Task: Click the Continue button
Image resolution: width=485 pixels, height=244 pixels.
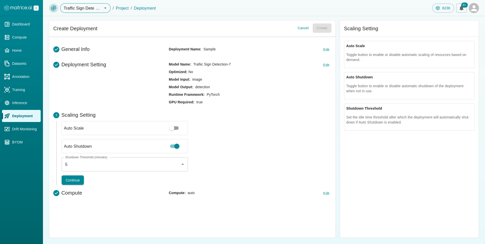Action: pos(73,180)
